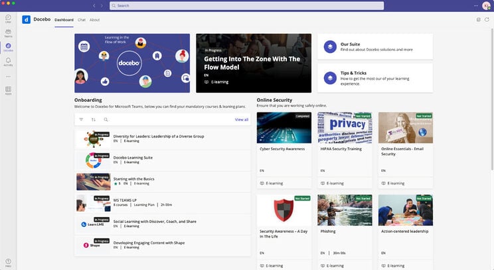Open Tips & Tricks card

click(375, 78)
